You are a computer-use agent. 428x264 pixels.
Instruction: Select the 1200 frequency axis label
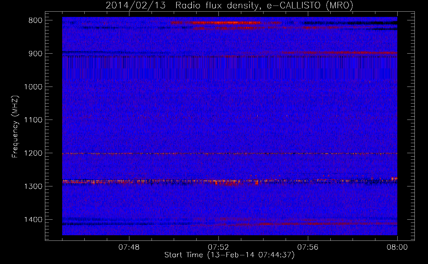33,153
